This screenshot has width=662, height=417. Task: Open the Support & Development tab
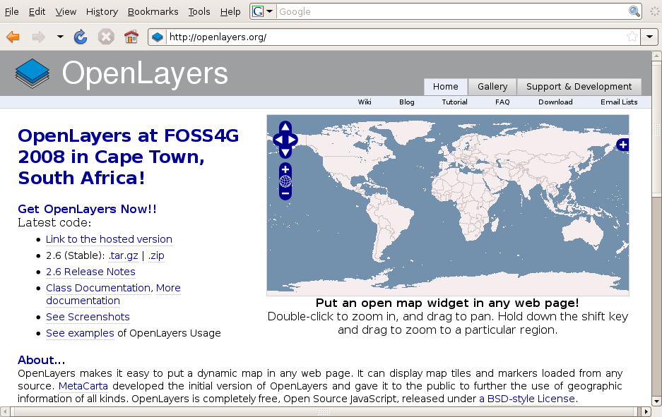click(579, 87)
